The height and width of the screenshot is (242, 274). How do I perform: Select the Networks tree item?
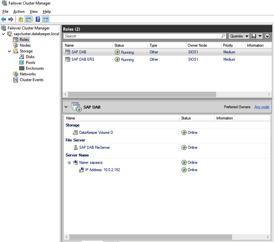click(27, 74)
